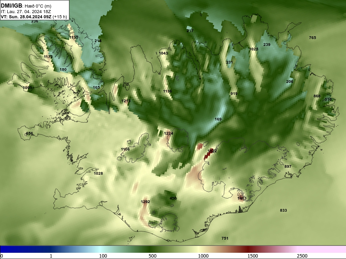Select the 231 label on the map
346x259 pixels.
229,62
